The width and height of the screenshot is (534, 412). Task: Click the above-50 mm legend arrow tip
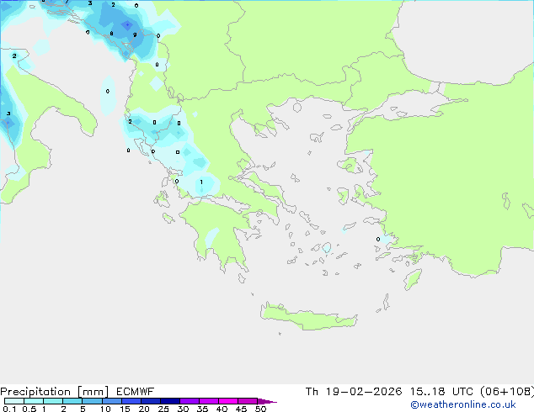coord(267,401)
